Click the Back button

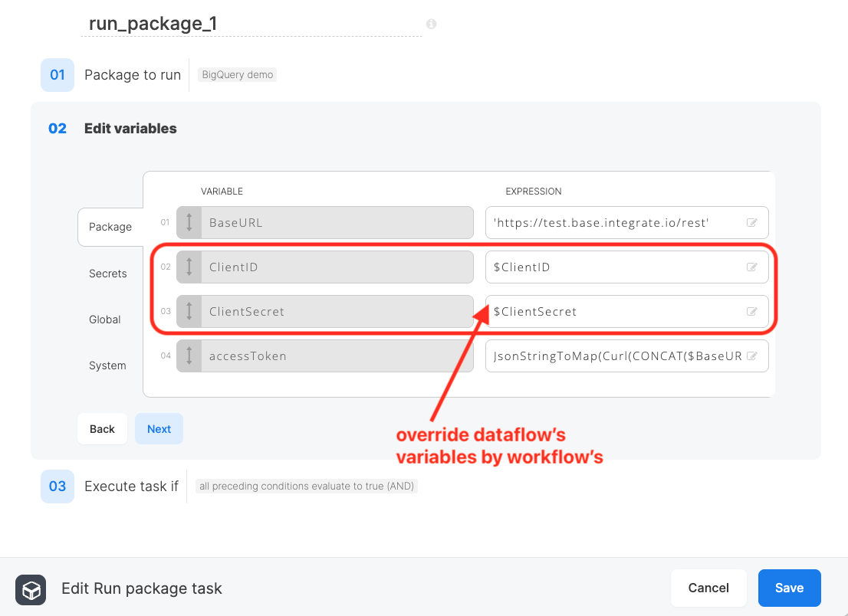(102, 428)
